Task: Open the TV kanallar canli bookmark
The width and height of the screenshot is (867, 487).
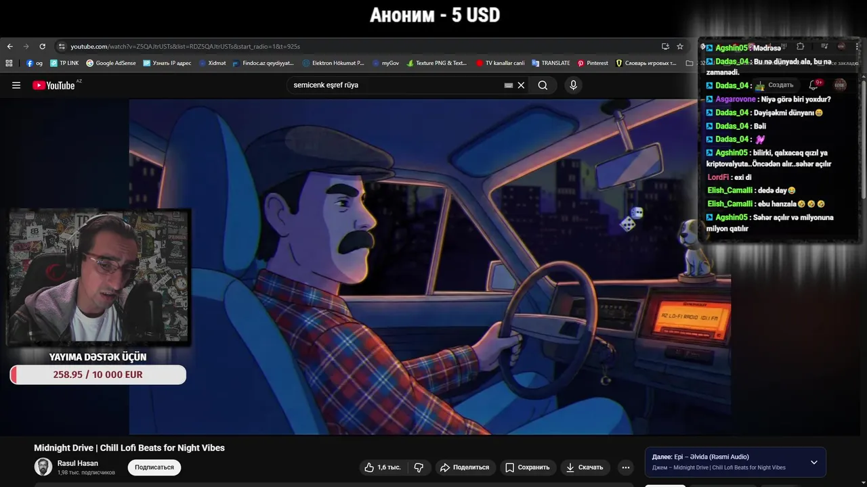Action: pyautogui.click(x=500, y=63)
